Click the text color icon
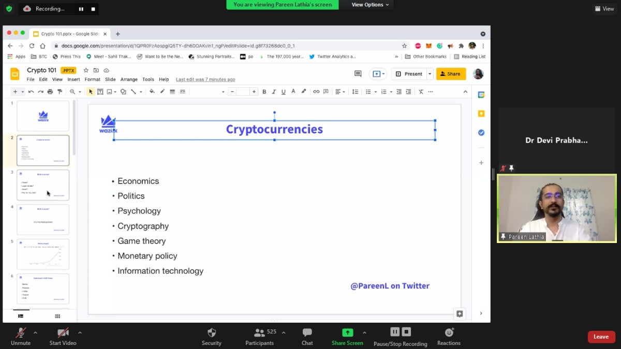 coord(293,92)
